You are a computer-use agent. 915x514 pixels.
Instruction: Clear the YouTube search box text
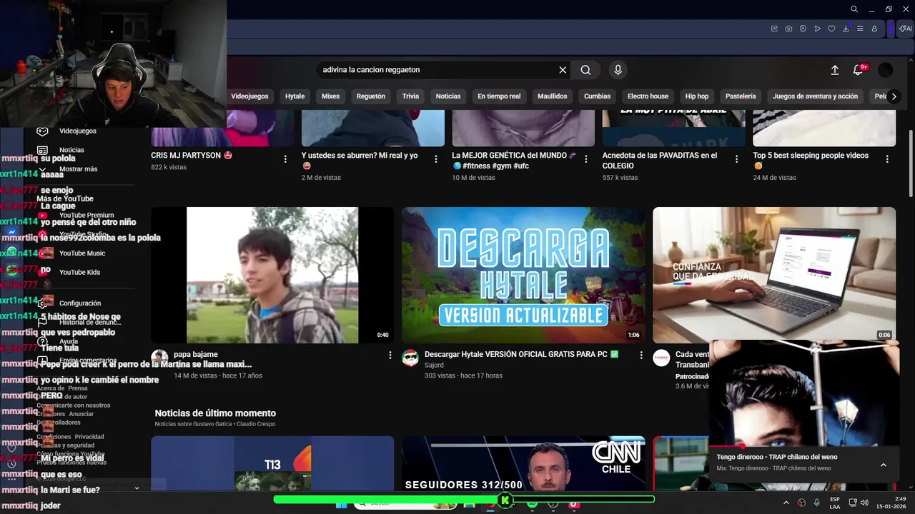[x=563, y=70]
